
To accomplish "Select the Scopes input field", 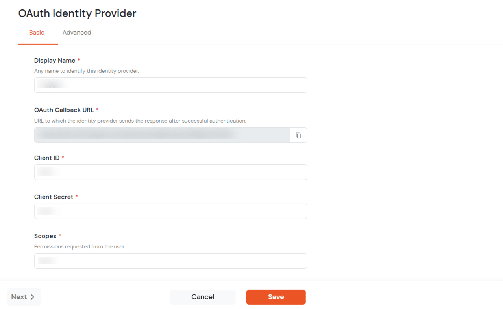I will pos(170,261).
